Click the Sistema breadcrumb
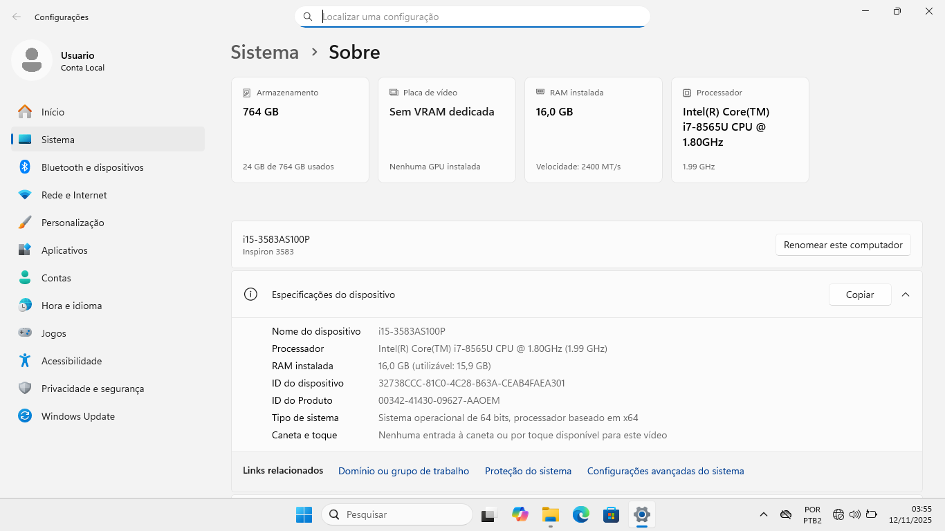The width and height of the screenshot is (945, 531). [264, 52]
